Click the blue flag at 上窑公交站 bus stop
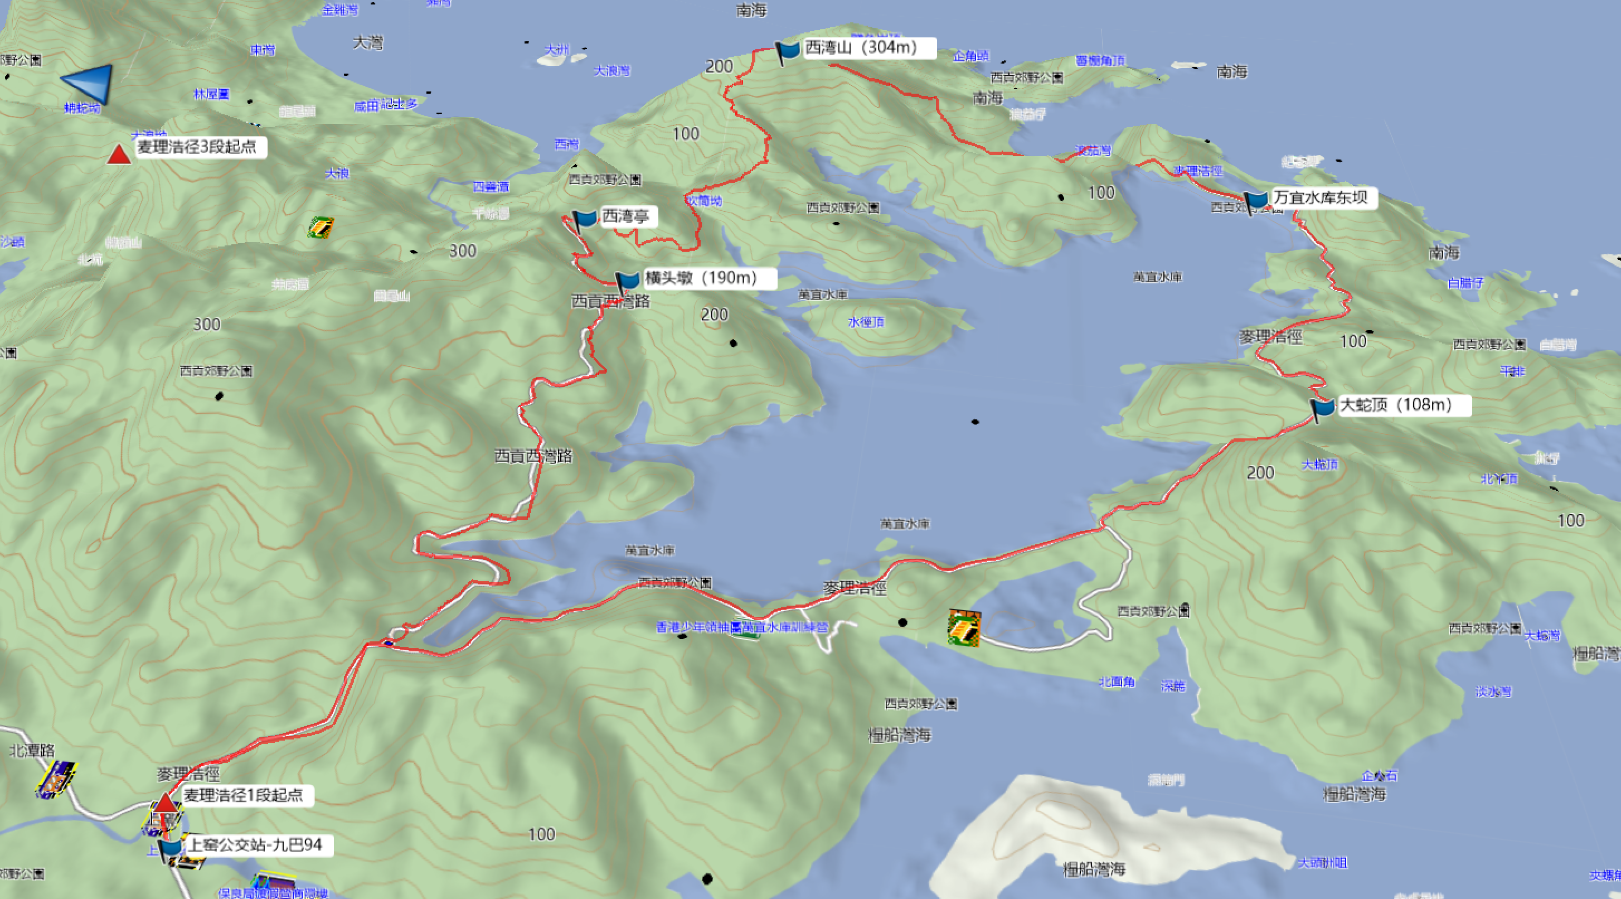1621x899 pixels. 170,850
